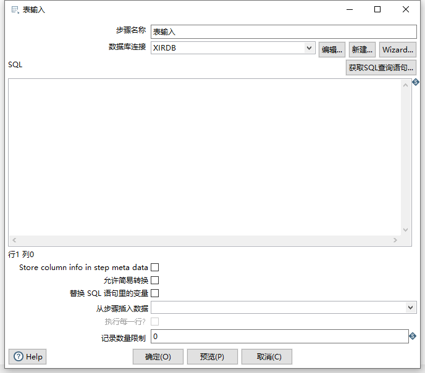Image resolution: width=425 pixels, height=373 pixels.
Task: Click the 数据库连接 label
Action: pyautogui.click(x=127, y=47)
